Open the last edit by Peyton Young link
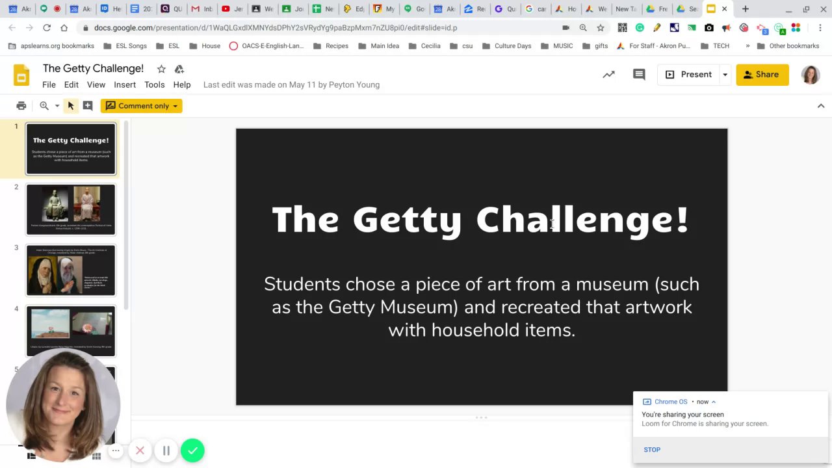This screenshot has width=832, height=468. click(x=291, y=84)
